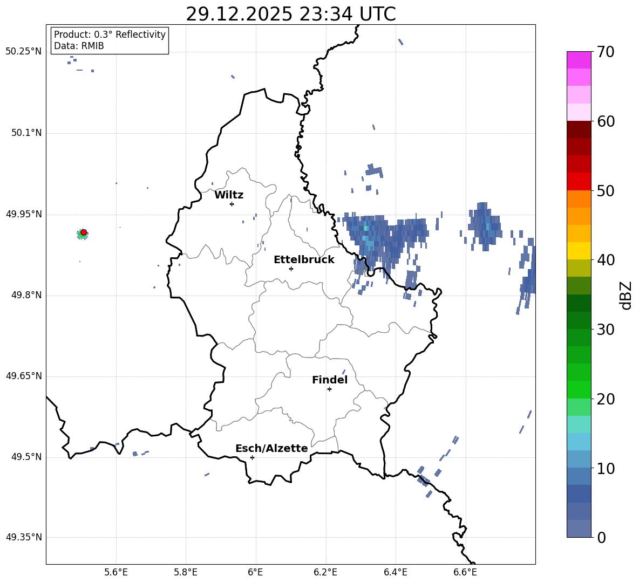Click the 50.1°N latitude label
This screenshot has height=583, width=639.
26,133
